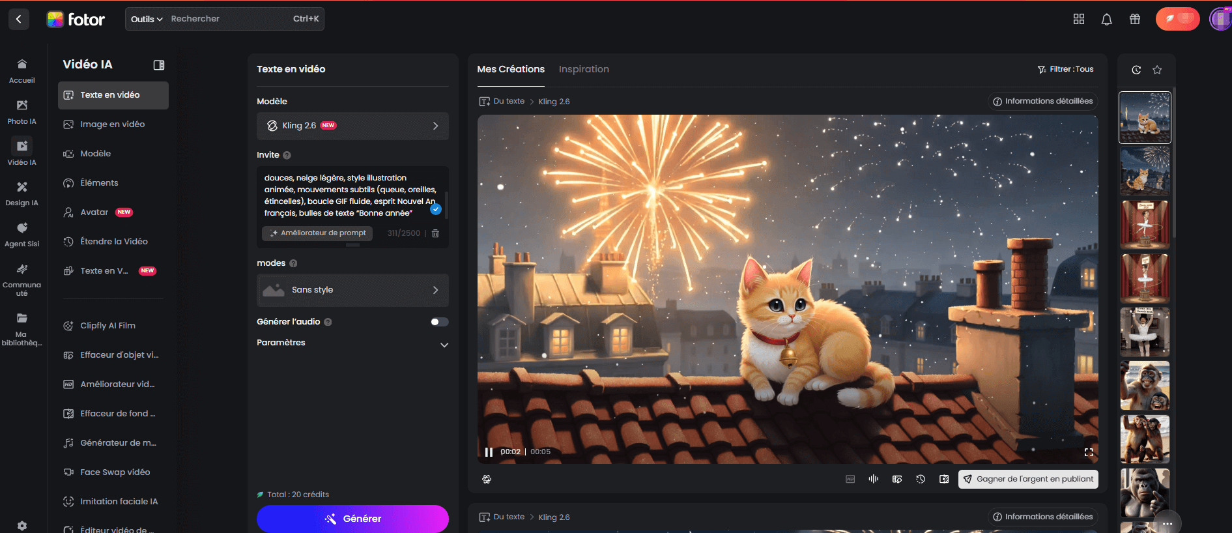Image resolution: width=1232 pixels, height=533 pixels.
Task: Go to Accueil in the sidebar
Action: coord(21,71)
